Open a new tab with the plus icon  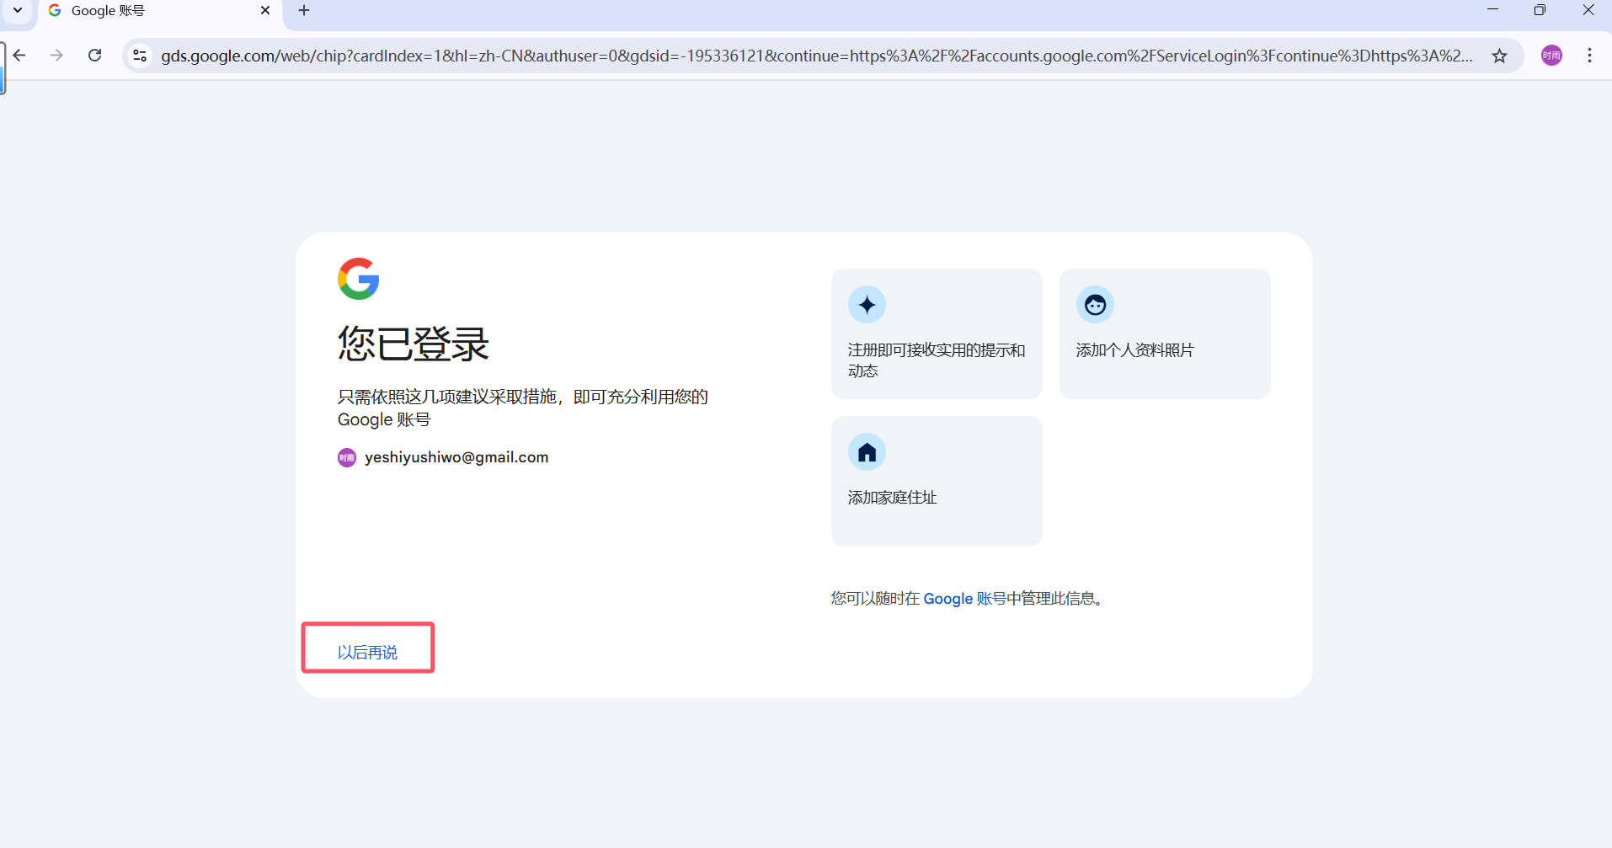pyautogui.click(x=304, y=10)
